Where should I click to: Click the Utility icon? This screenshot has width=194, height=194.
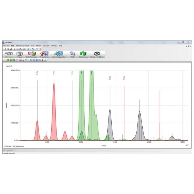point(72,54)
